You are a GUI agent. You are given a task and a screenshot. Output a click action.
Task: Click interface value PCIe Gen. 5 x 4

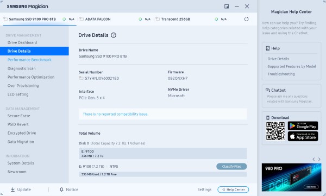coord(92,98)
